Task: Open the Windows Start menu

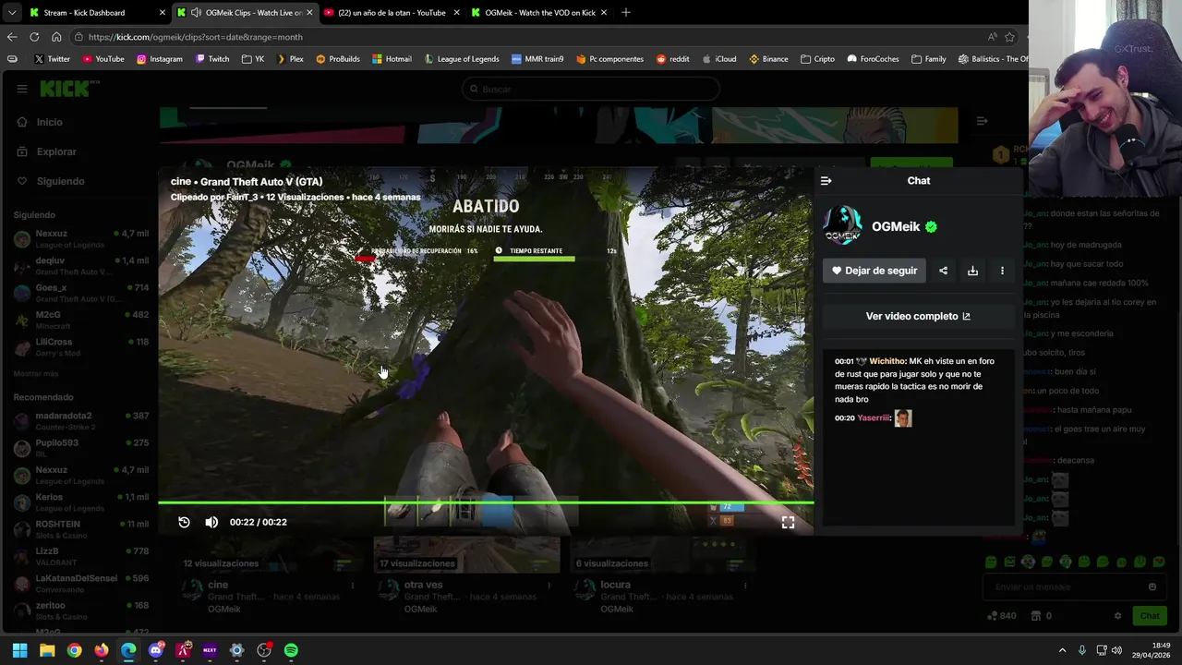Action: coord(19,650)
